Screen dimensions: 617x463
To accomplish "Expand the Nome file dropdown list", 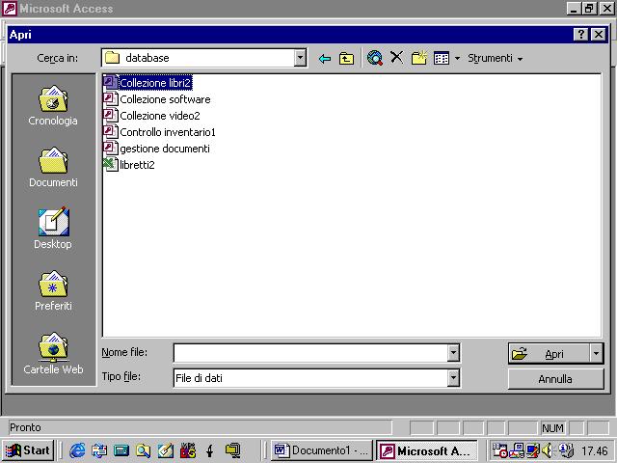I will (453, 353).
